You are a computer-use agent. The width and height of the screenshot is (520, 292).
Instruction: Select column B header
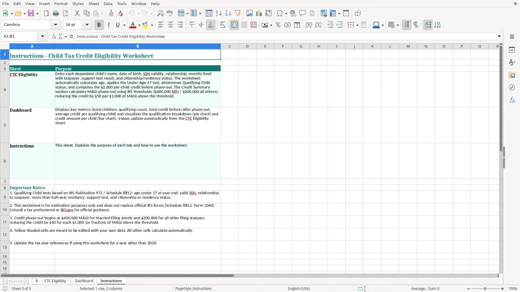click(138, 46)
